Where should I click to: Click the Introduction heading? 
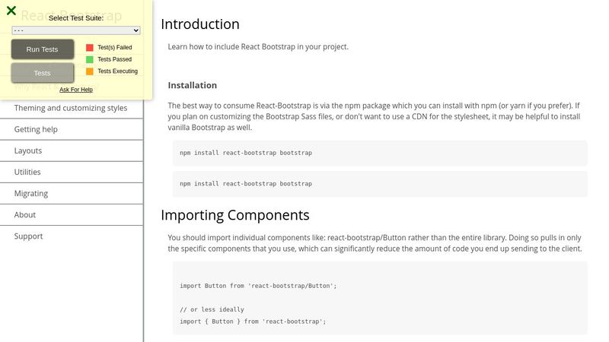click(200, 24)
